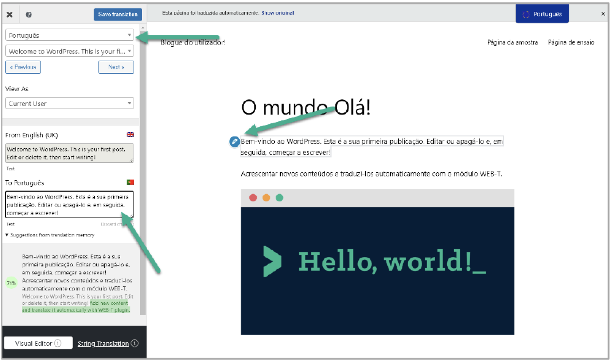
Task: Click the Portugal flag icon
Action: (131, 182)
